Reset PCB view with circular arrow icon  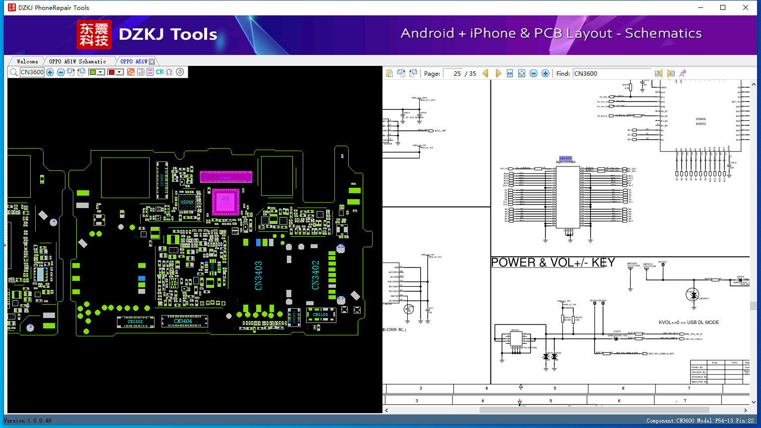coord(180,72)
